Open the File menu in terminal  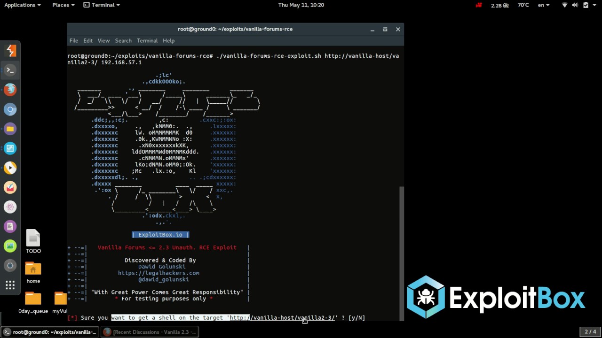(x=74, y=41)
